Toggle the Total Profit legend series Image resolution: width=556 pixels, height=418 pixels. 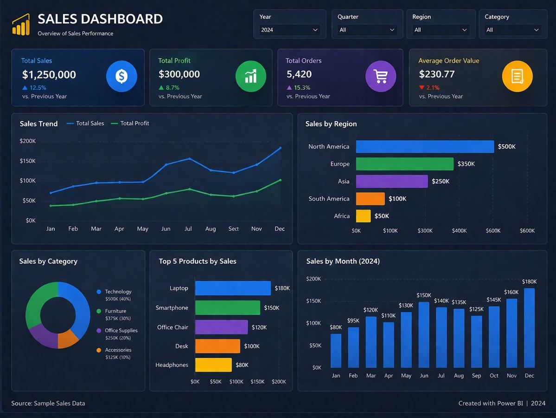[x=130, y=123]
